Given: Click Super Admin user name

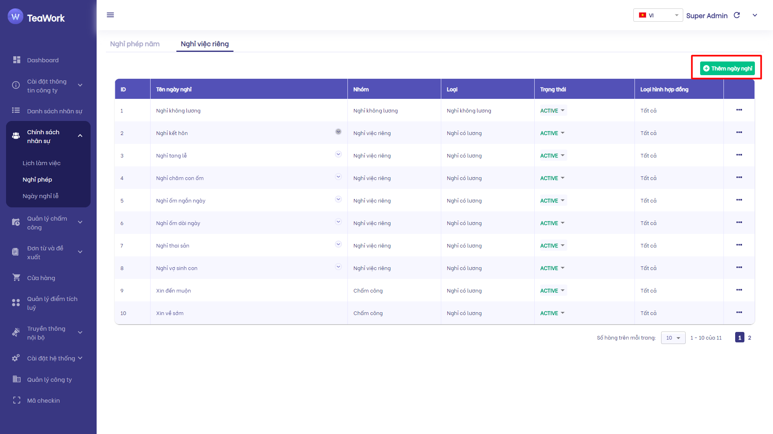Looking at the screenshot, I should pyautogui.click(x=707, y=16).
